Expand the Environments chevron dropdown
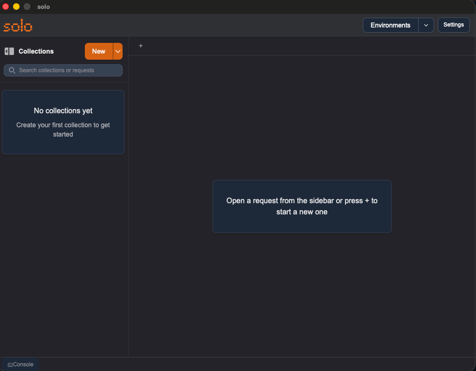This screenshot has width=476, height=371. [426, 25]
